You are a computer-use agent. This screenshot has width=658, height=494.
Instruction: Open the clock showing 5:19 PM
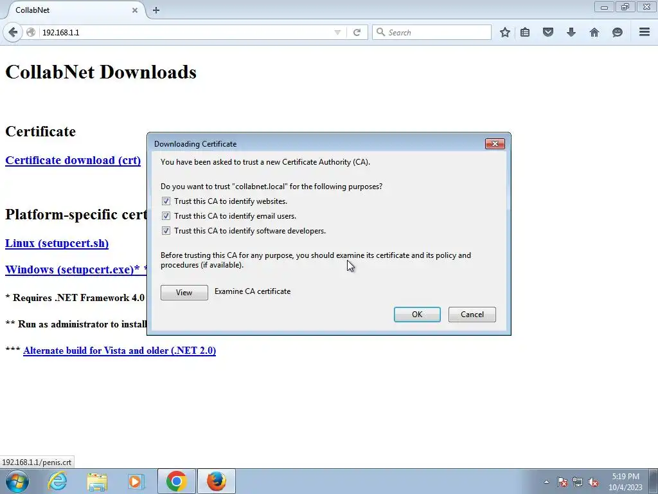coord(626,482)
